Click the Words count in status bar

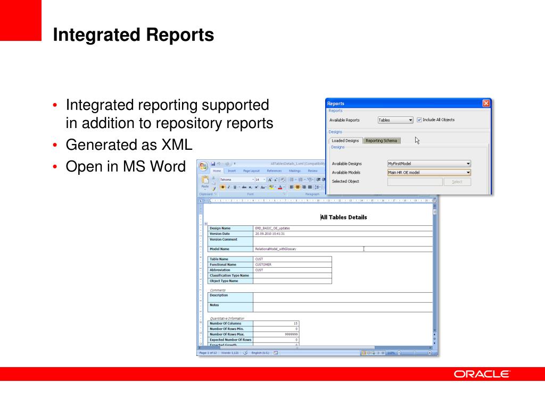click(230, 353)
